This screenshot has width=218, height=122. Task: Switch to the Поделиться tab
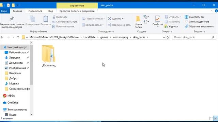click(35, 11)
